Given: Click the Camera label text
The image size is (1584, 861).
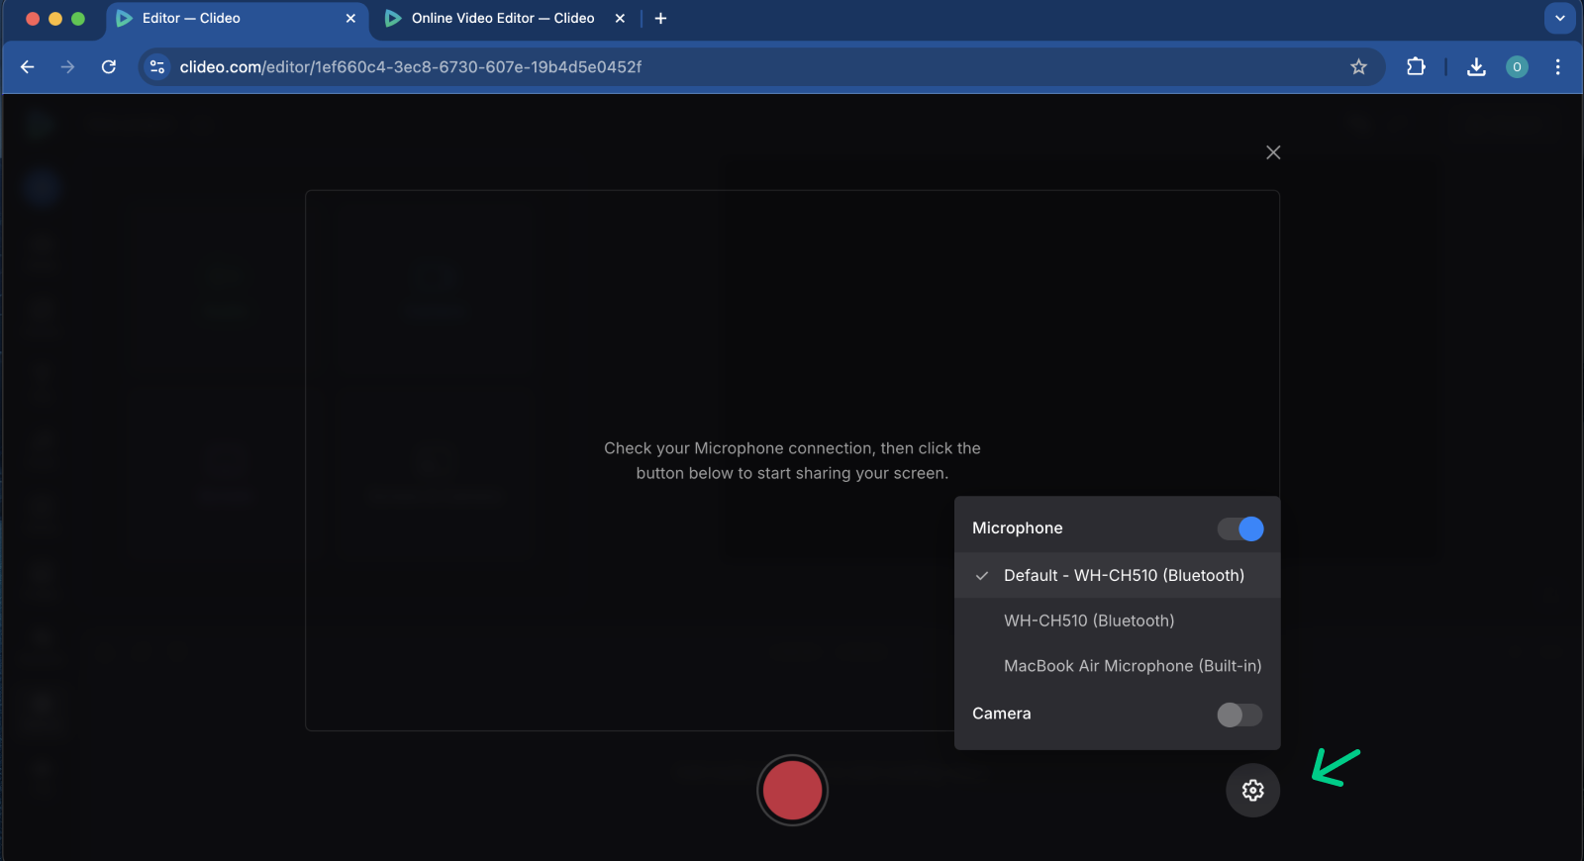Looking at the screenshot, I should [1002, 714].
